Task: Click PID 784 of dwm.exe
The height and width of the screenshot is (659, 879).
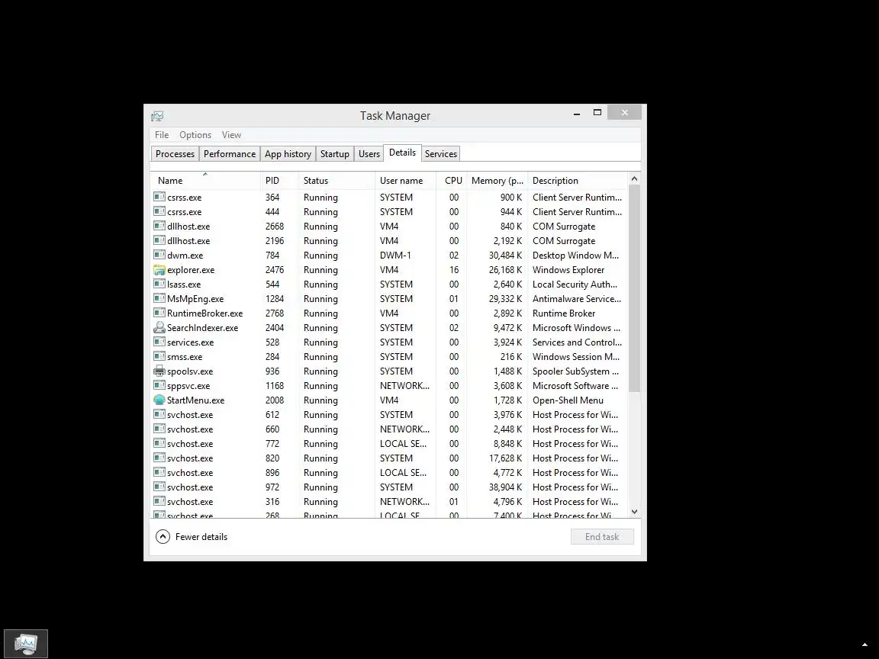Action: click(272, 256)
